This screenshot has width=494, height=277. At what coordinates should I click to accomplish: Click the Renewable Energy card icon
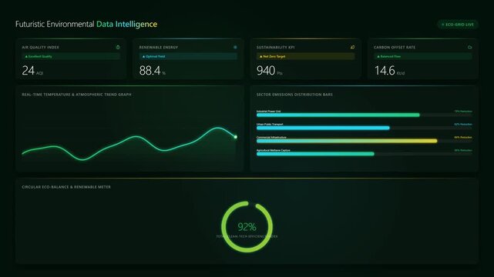(235, 47)
